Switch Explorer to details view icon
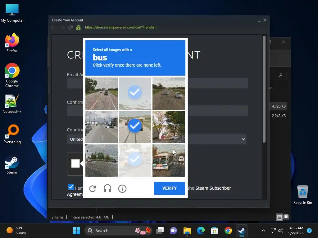 pyautogui.click(x=279, y=217)
